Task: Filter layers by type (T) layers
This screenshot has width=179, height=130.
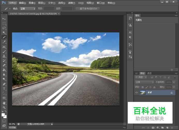Action: tap(160, 77)
